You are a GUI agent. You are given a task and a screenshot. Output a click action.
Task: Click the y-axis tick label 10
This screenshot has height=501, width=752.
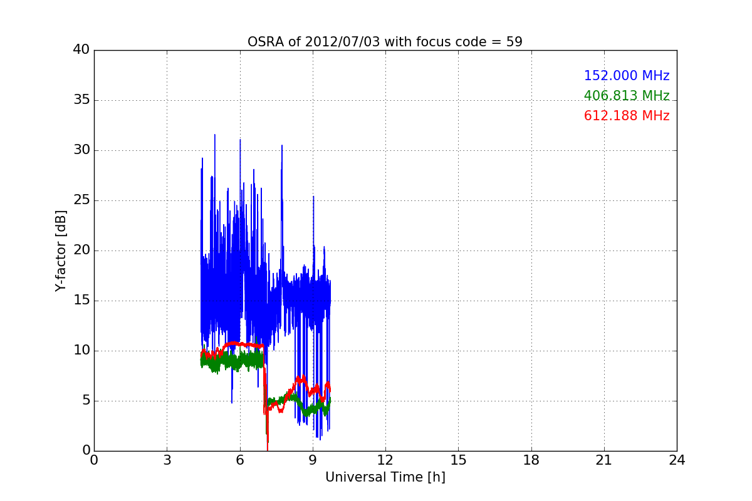81,351
